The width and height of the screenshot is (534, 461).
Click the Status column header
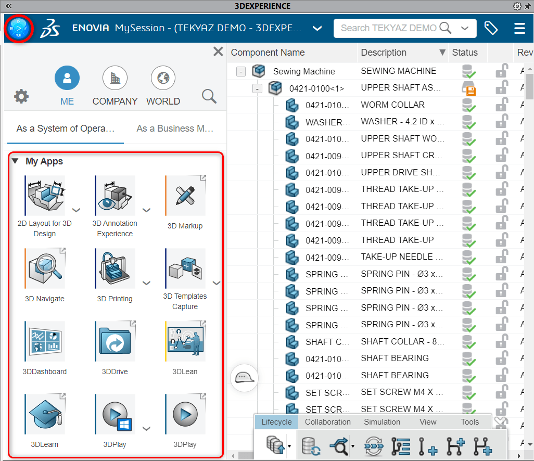pyautogui.click(x=465, y=53)
